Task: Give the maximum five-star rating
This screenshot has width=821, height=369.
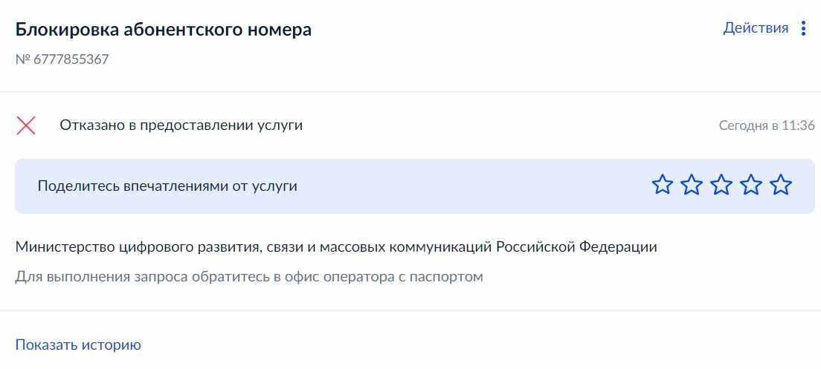Action: (x=781, y=185)
